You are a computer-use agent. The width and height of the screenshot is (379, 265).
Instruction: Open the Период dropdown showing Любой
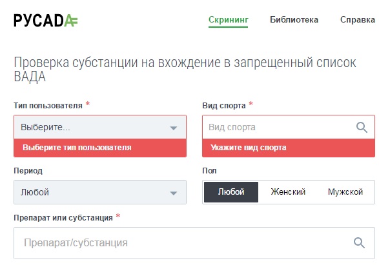pyautogui.click(x=100, y=192)
